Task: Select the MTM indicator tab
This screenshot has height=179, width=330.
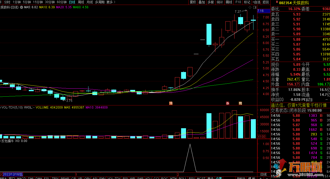Action: click(x=173, y=178)
